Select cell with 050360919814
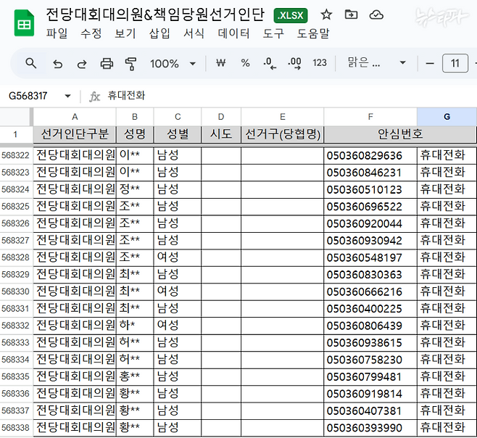Image resolution: width=477 pixels, height=438 pixels. click(370, 394)
